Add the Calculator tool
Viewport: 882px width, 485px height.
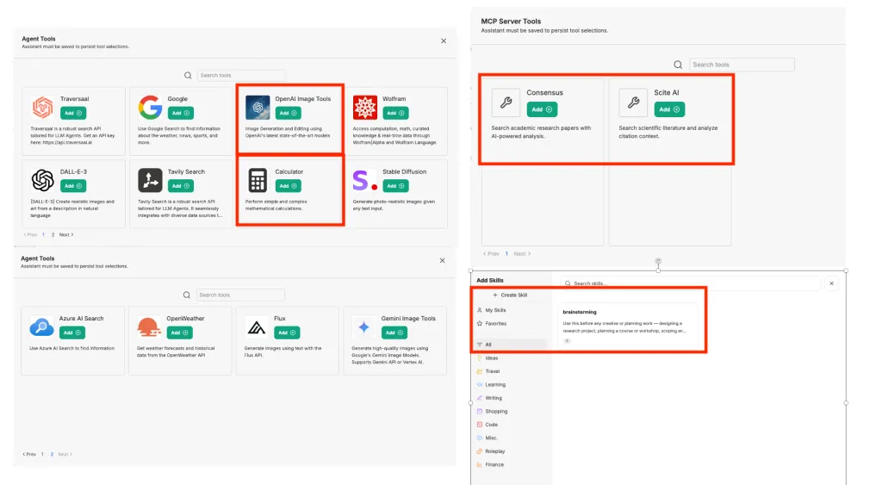tap(288, 186)
